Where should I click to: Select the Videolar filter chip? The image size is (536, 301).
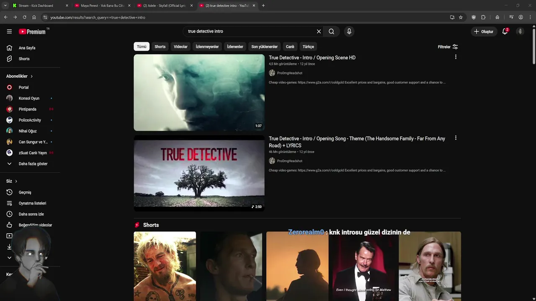pos(180,46)
